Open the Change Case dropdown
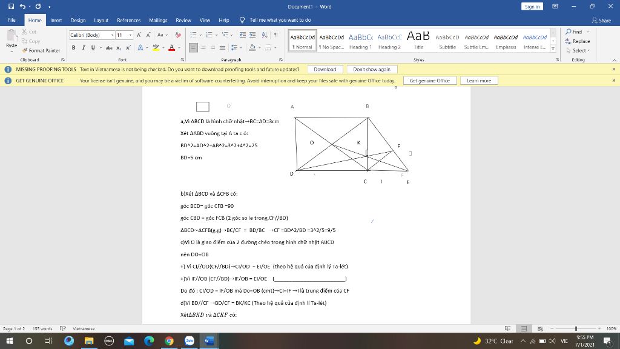 [x=162, y=35]
